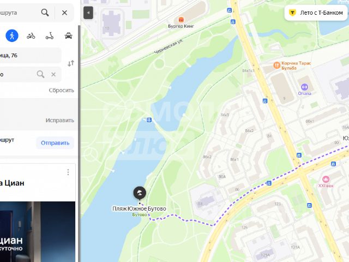Close the route panel with X
The image size is (349, 262).
(x=64, y=13)
